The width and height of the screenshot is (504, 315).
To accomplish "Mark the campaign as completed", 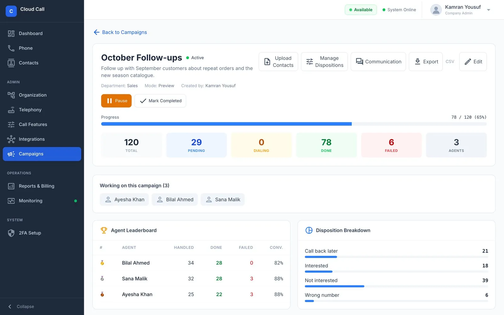I will (160, 101).
